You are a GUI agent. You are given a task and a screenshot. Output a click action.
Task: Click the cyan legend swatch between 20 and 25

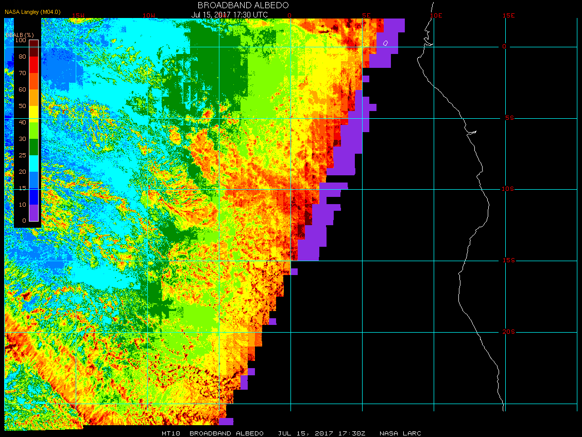34,163
